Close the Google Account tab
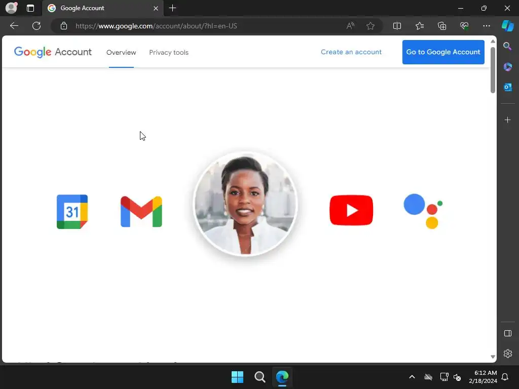 (x=156, y=8)
